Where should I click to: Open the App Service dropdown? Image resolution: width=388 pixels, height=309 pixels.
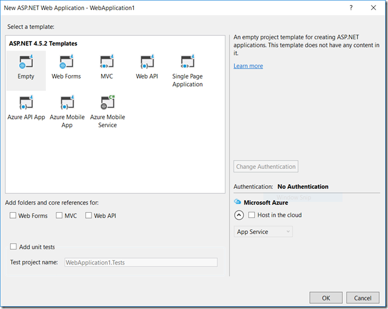coord(263,232)
